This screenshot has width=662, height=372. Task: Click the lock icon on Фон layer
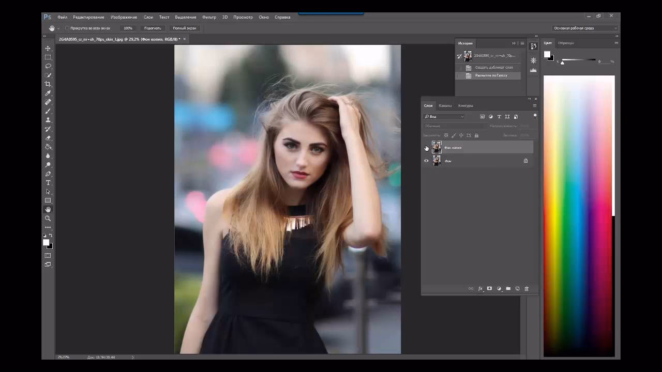[525, 161]
